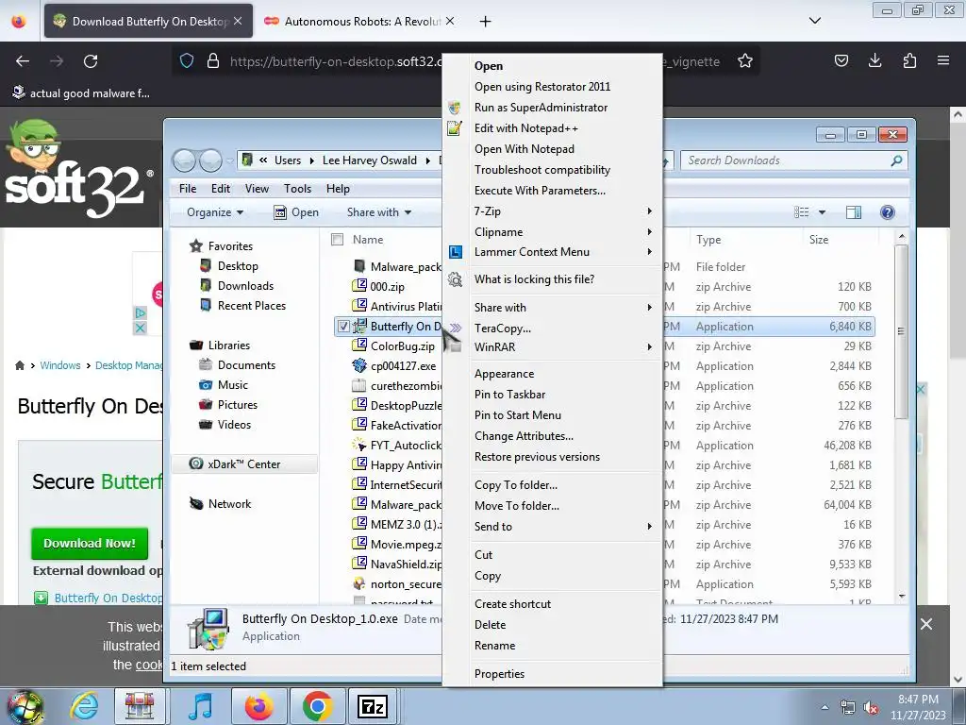Click the padlock site info icon
The height and width of the screenshot is (725, 966).
coord(213,61)
